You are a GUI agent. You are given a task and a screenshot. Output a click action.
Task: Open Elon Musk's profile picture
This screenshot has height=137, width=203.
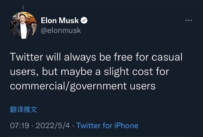tap(23, 25)
